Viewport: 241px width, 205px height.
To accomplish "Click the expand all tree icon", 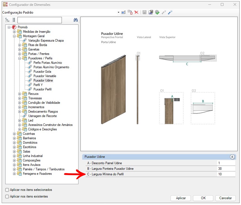I will coord(7,20).
